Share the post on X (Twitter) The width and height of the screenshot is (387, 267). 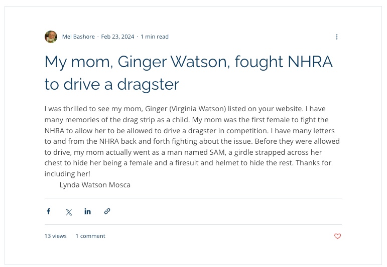click(69, 212)
